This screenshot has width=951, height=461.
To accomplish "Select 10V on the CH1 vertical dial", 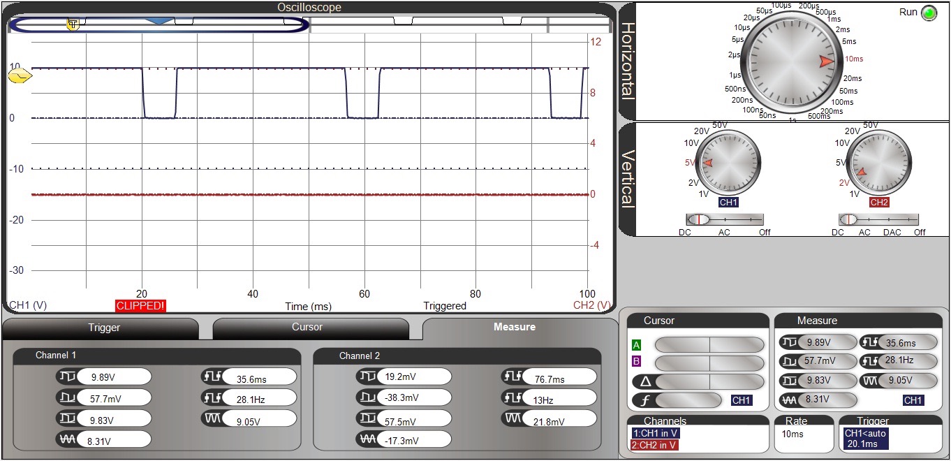I will point(691,143).
